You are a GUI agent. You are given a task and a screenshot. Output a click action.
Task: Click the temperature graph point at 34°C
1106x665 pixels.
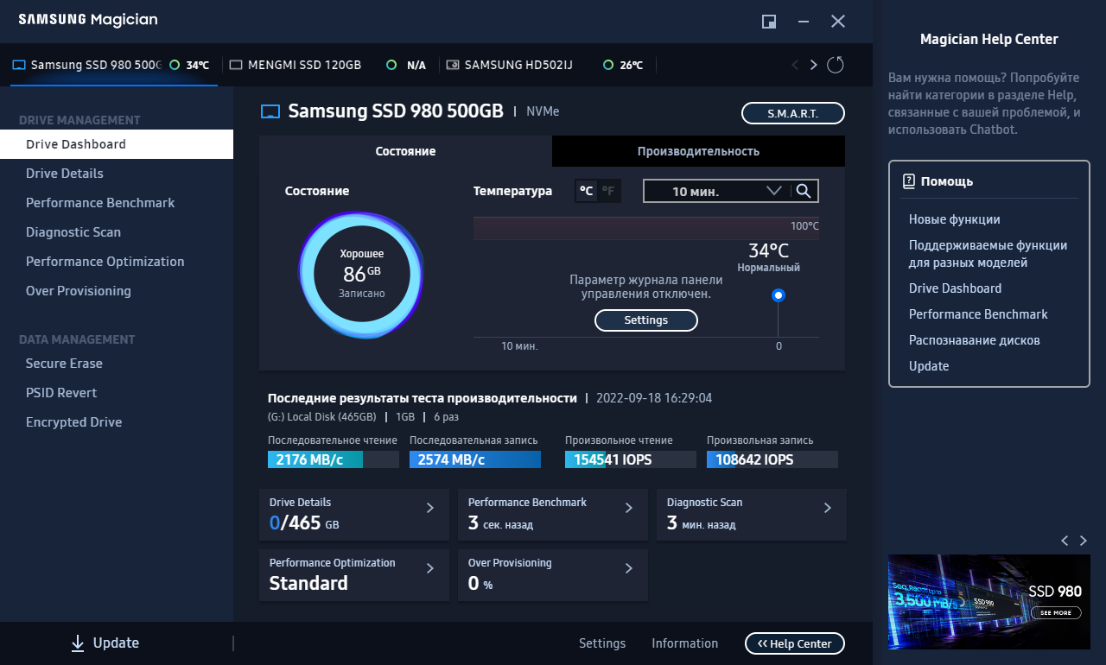(779, 295)
